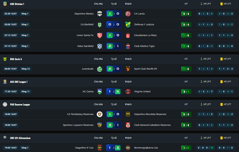The height and width of the screenshot is (152, 239).
Task: Click the Deportivo Riestra team crest
Action: pos(99,14)
